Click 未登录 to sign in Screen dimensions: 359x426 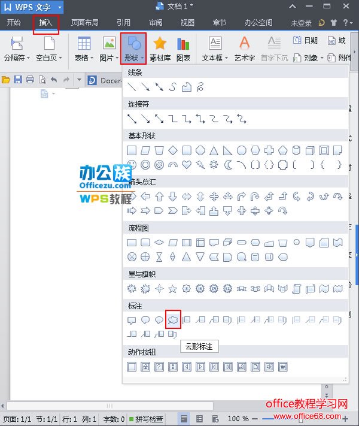[301, 23]
